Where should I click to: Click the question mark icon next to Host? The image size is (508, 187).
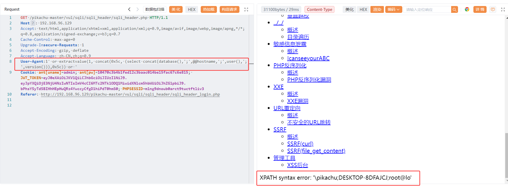pyautogui.click(x=33, y=23)
